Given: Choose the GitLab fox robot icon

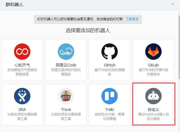Looking at the screenshot, I should (153, 52).
